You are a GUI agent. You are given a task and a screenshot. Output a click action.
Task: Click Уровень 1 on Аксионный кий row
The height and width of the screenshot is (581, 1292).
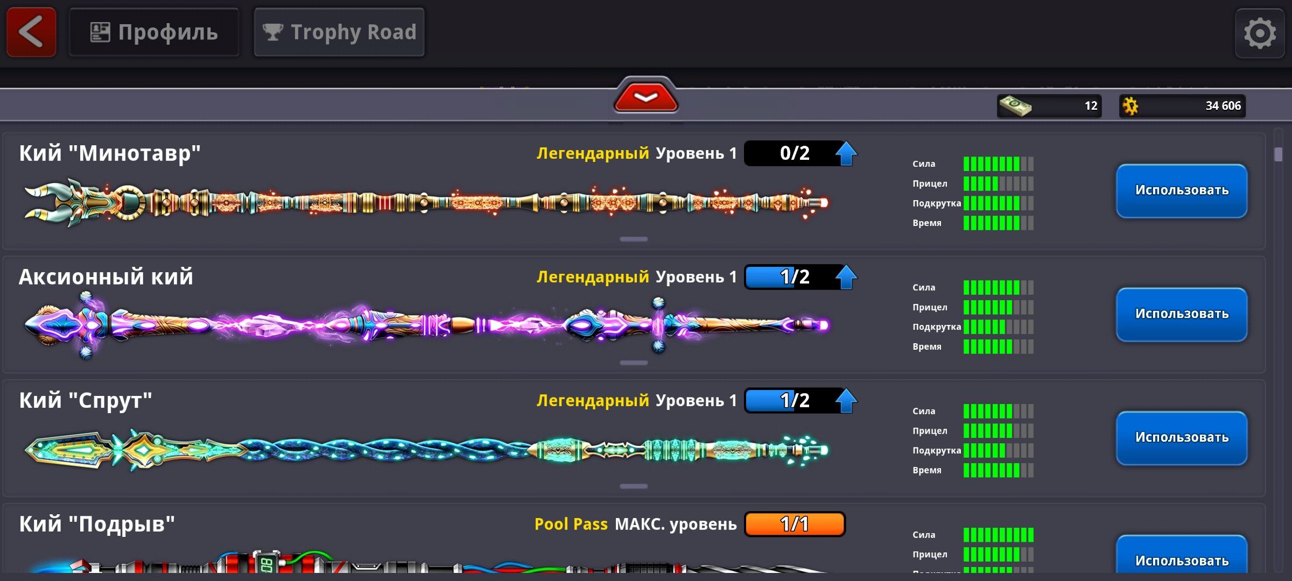click(696, 277)
